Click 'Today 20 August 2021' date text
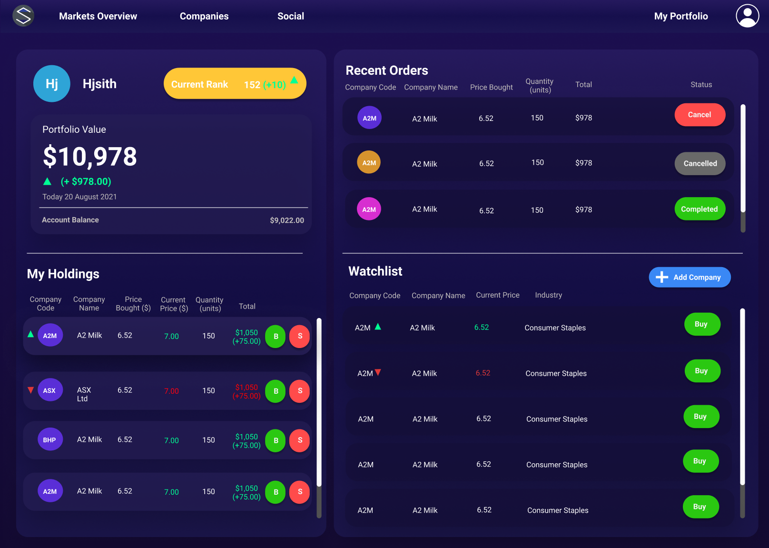 [x=79, y=197]
